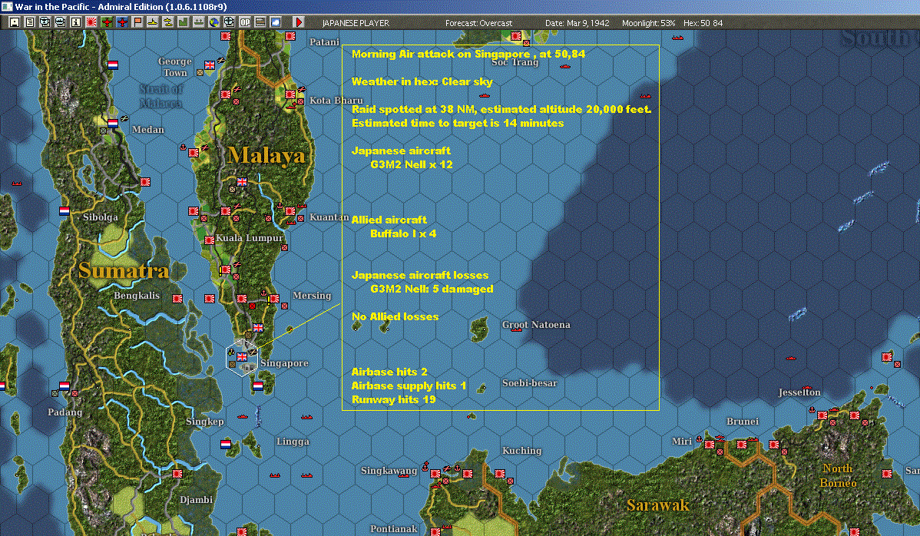Click the 'No Allied losses' line

395,316
